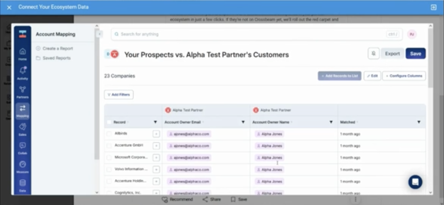The width and height of the screenshot is (444, 205).
Task: Expand the Volvo Information row plus button
Action: tap(156, 170)
